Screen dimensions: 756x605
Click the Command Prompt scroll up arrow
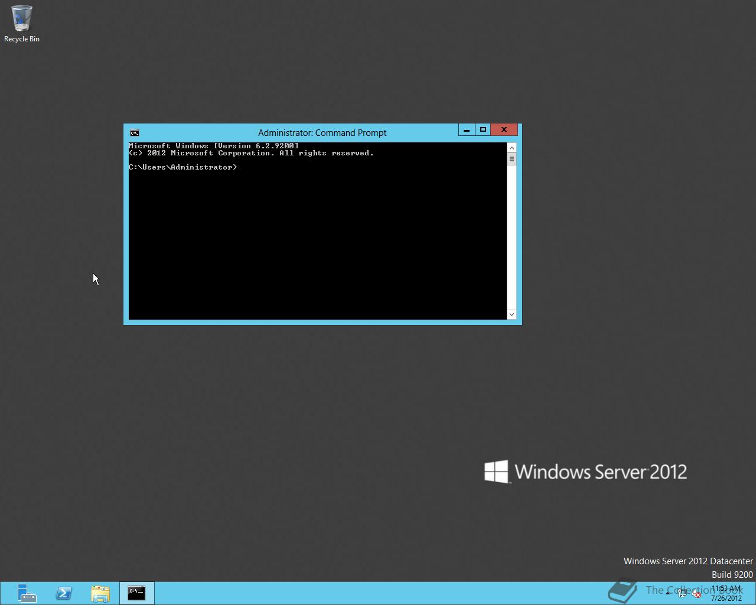point(511,148)
